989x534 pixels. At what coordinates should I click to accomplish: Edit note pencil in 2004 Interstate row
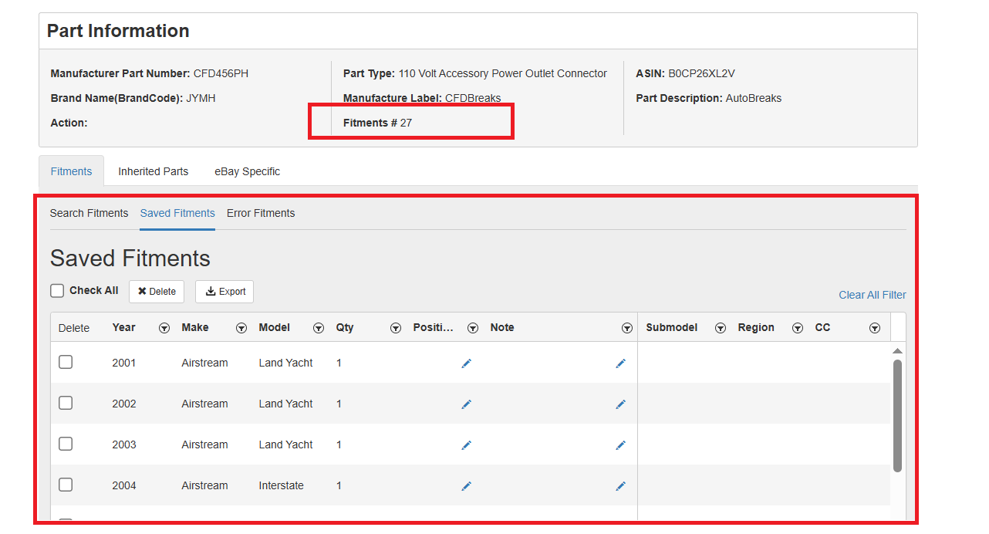(620, 486)
